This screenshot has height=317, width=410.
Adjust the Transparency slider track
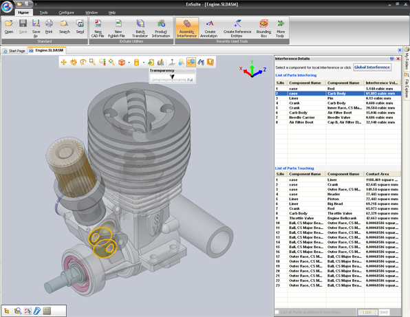(169, 80)
